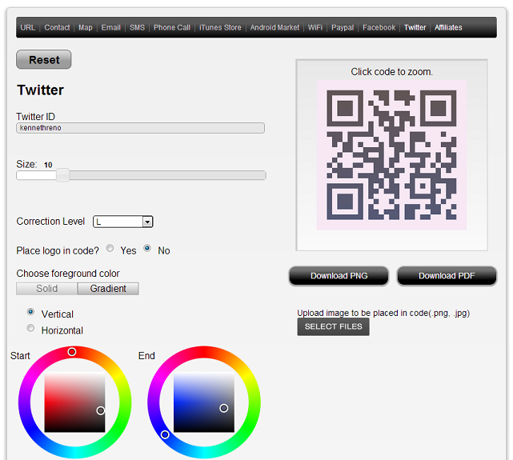Click the Start color wheel hue marker

pyautogui.click(x=72, y=352)
